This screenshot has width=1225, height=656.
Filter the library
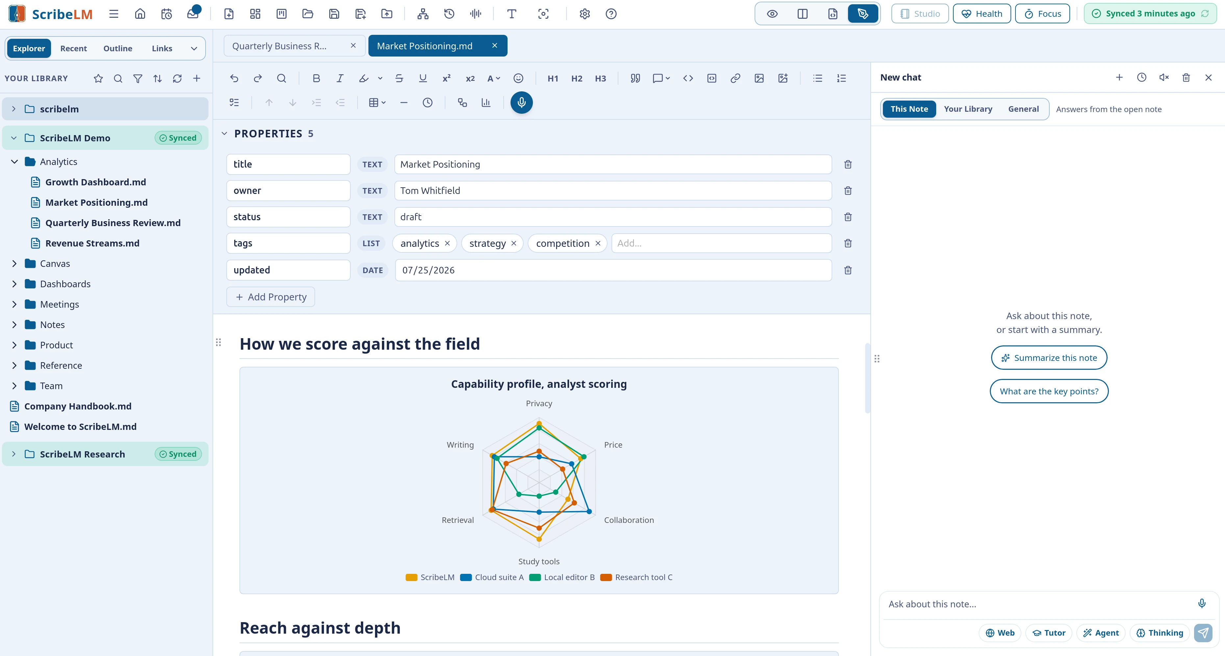pyautogui.click(x=137, y=78)
